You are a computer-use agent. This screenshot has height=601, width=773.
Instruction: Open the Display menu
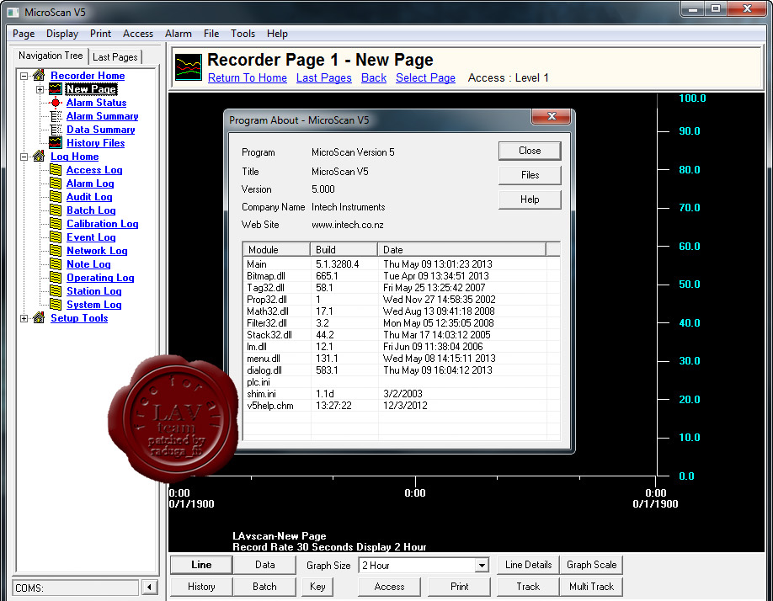(x=62, y=34)
